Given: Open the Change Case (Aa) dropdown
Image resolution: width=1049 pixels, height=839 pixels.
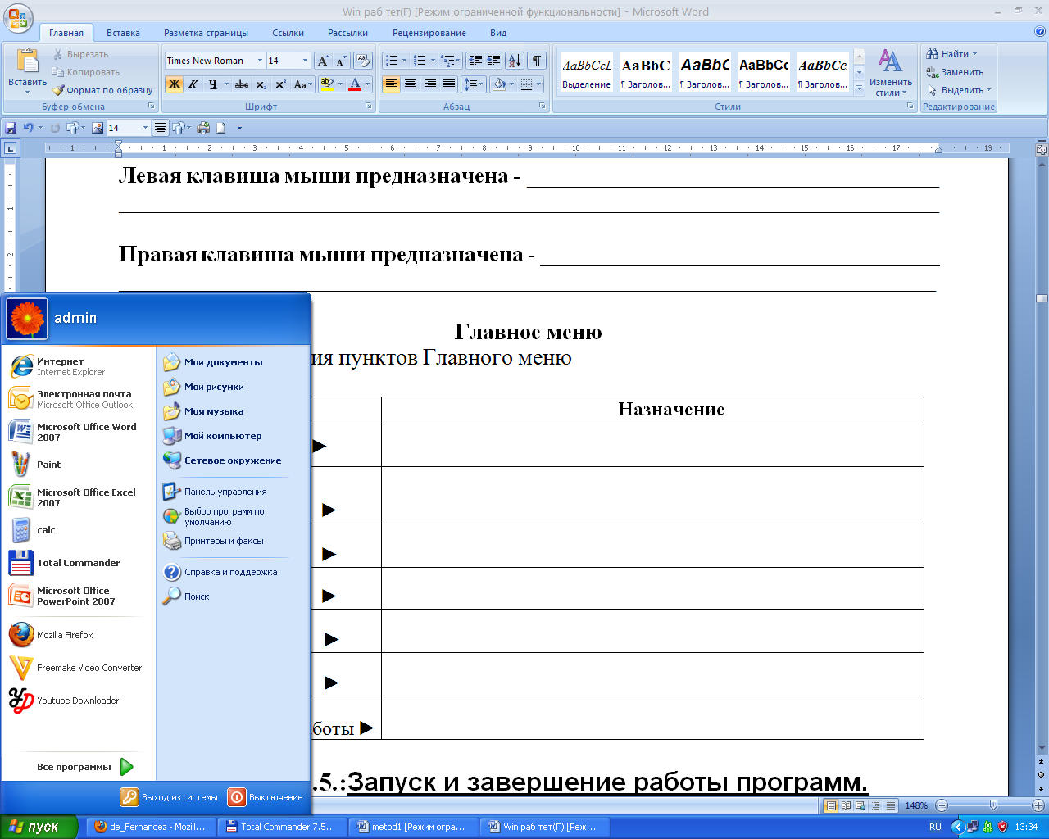Looking at the screenshot, I should coord(302,84).
